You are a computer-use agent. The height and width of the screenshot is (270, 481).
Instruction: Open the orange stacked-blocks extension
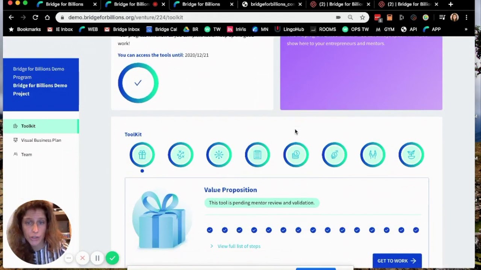click(390, 17)
